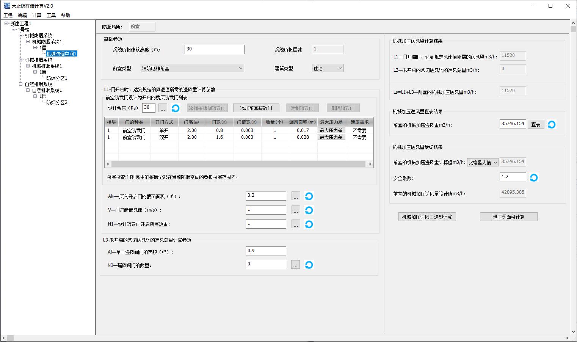
Task: Refresh the N1 疏散门开启楼层数量 value
Action: 309,224
